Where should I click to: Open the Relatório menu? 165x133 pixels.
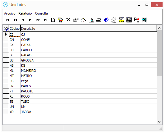click(25, 13)
